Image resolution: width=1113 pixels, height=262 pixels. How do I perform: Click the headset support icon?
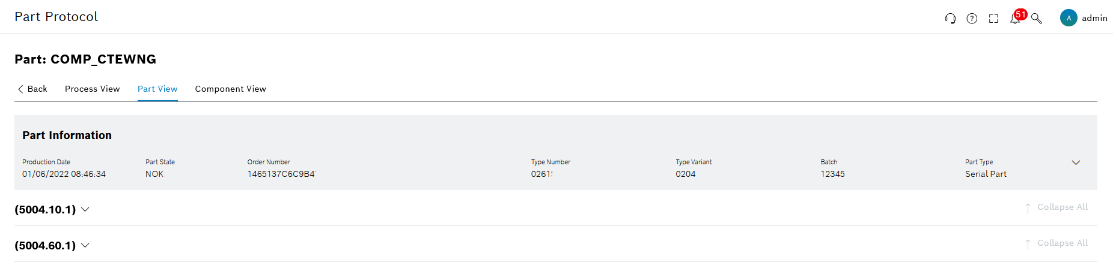pos(950,19)
